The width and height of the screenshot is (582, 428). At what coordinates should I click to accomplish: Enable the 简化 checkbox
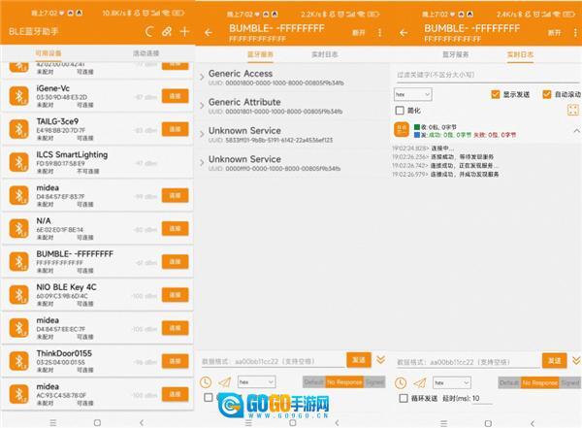click(401, 111)
